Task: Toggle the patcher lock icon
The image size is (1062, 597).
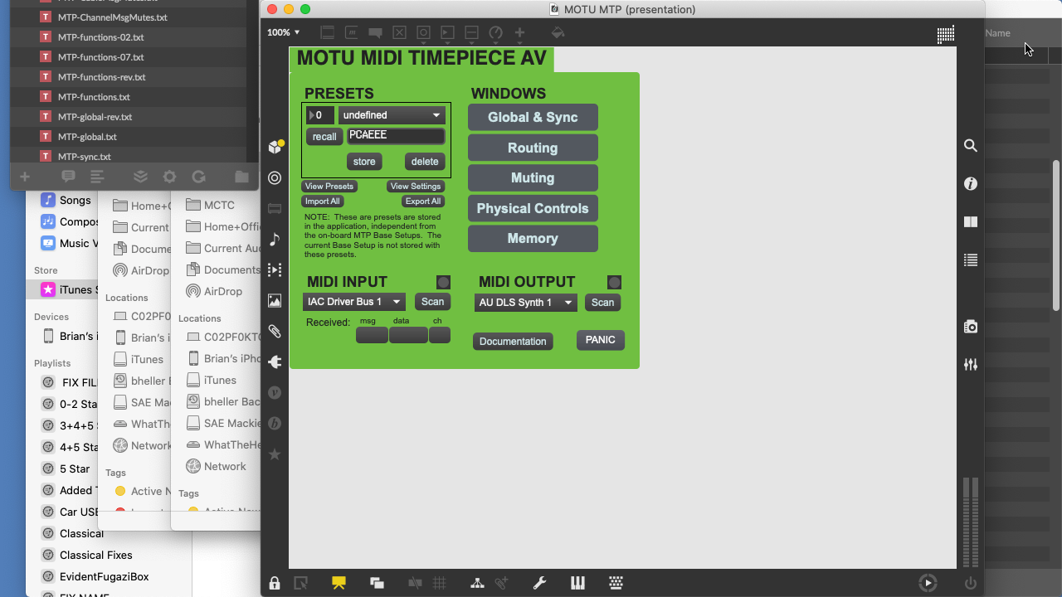Action: [275, 583]
